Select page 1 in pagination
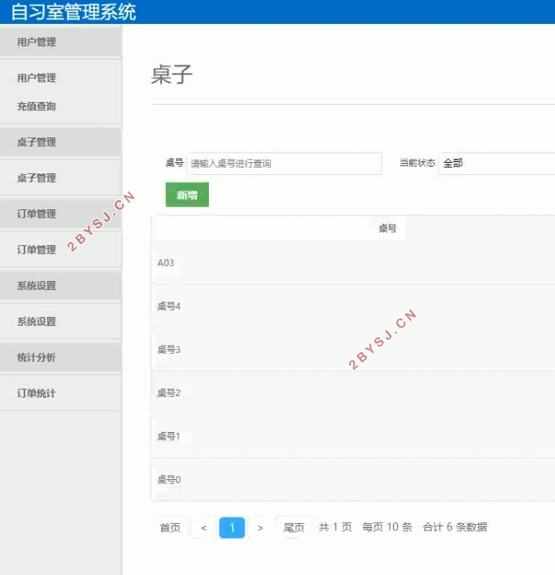The height and width of the screenshot is (575, 555). pos(232,528)
